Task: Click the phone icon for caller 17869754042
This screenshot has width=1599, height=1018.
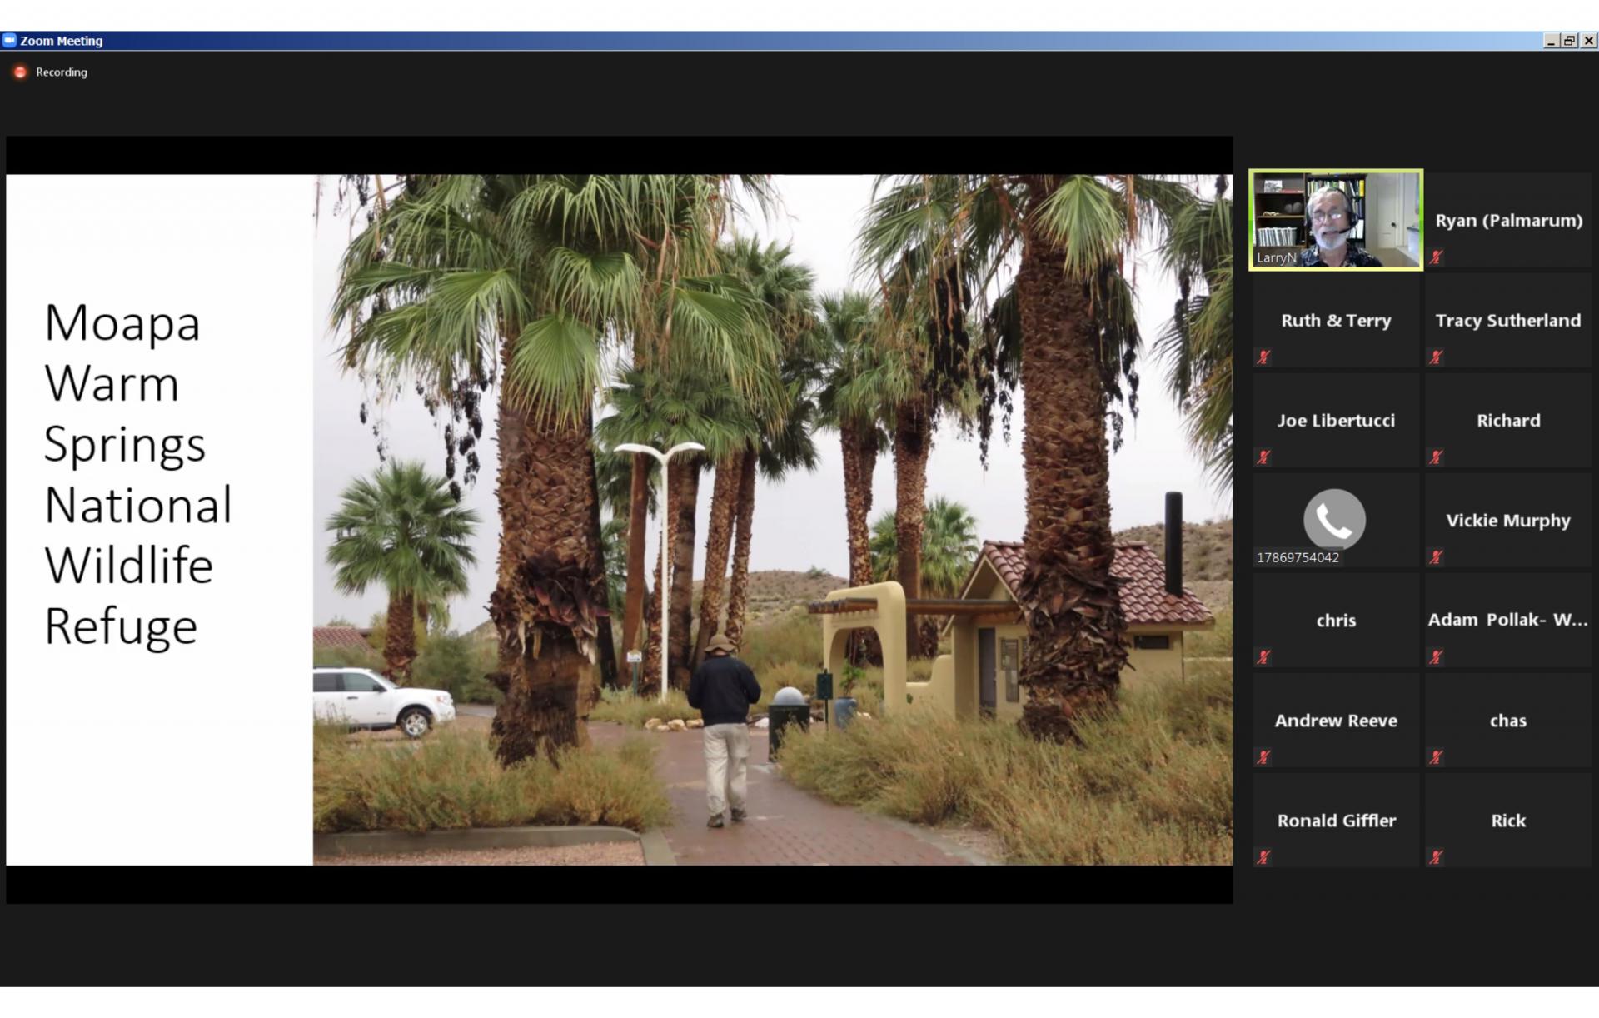Action: [1334, 519]
